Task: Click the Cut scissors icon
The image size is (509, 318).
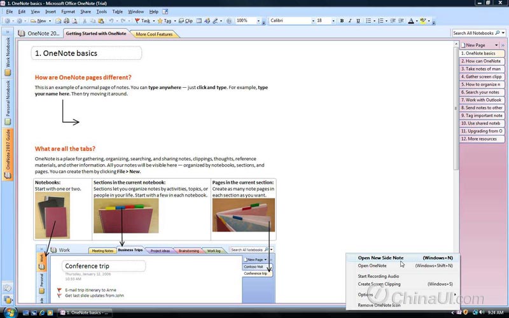Action: pos(85,21)
